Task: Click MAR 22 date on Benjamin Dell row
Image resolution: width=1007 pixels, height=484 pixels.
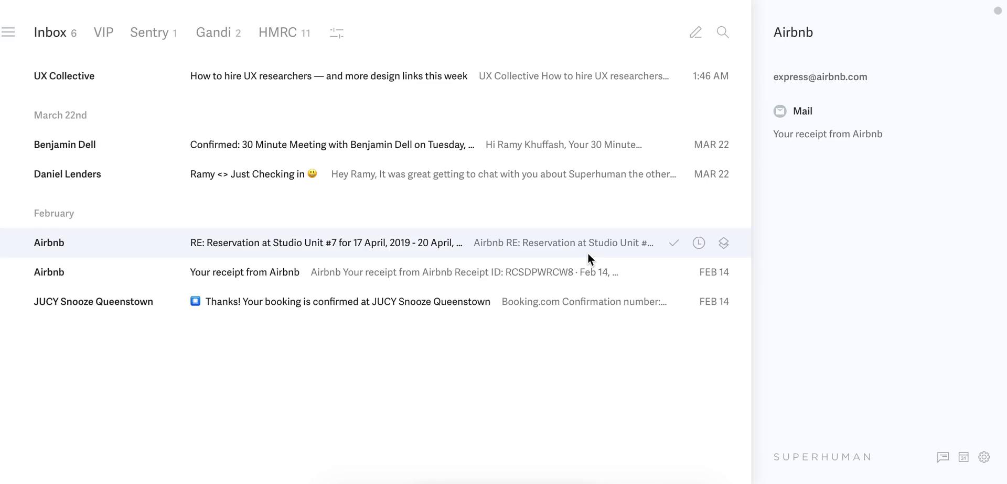Action: (x=711, y=145)
